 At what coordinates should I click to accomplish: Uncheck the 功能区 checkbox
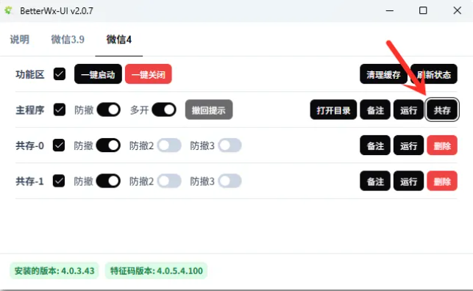point(60,74)
